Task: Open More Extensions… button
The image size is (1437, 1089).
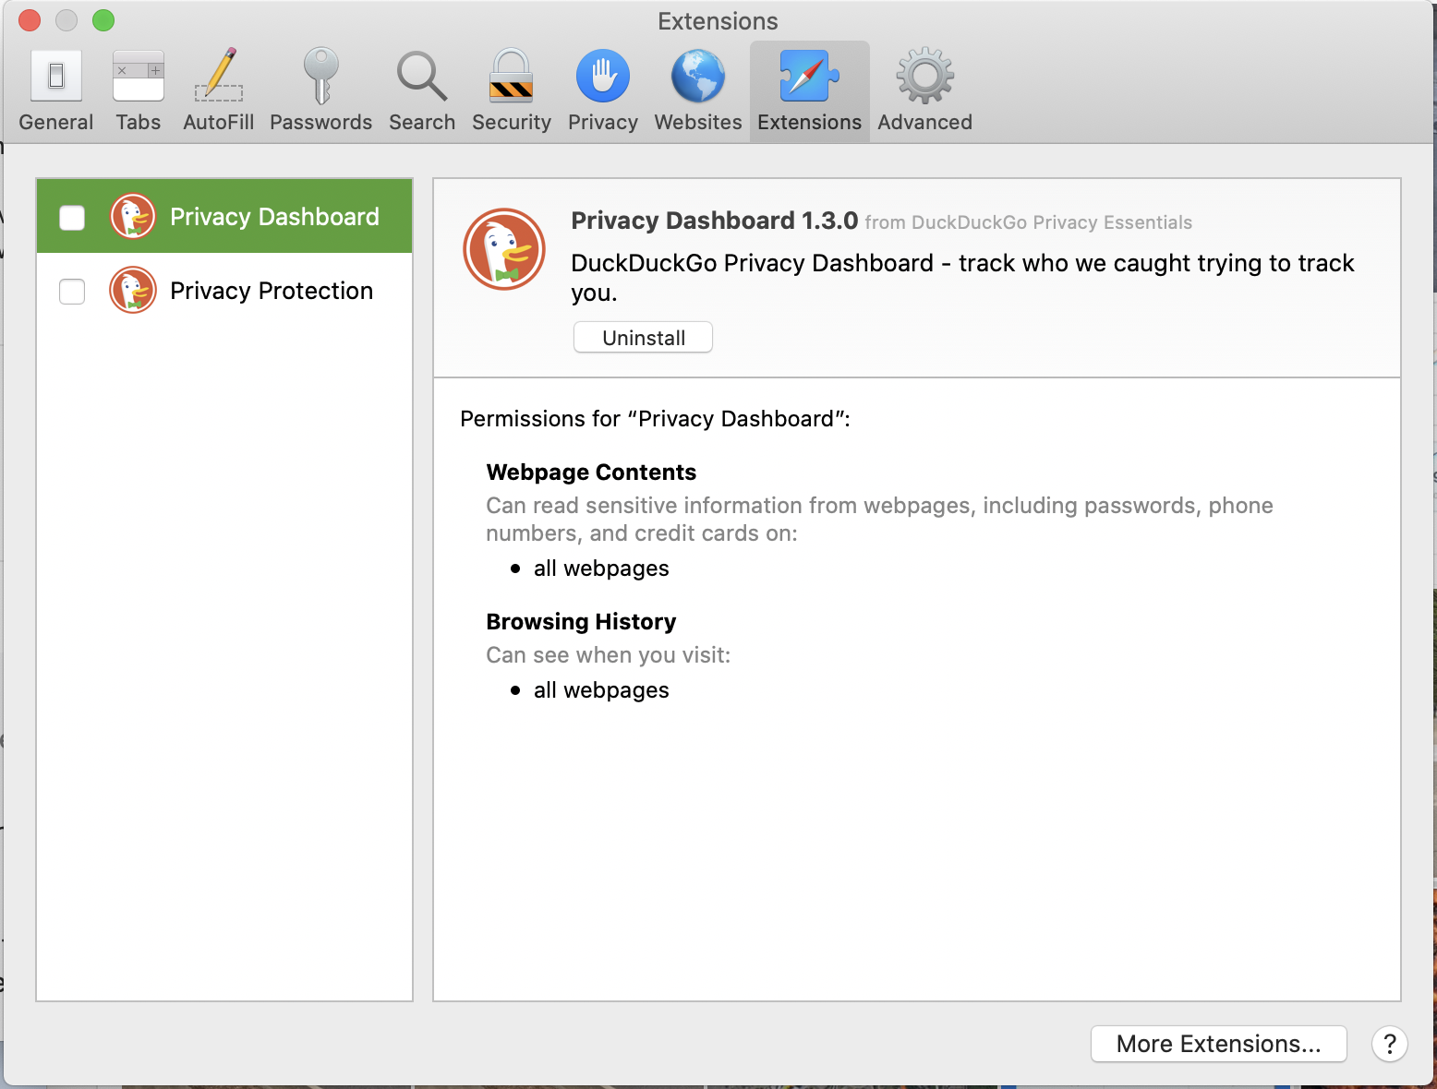Action: coord(1219,1044)
